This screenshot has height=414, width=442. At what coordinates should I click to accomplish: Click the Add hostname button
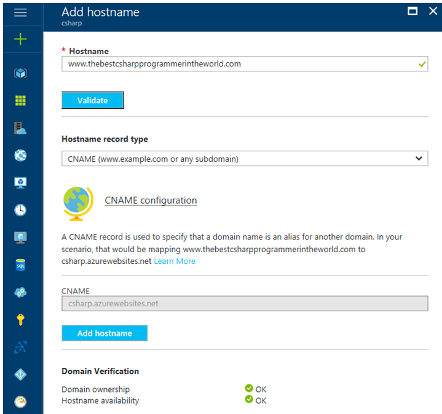pyautogui.click(x=105, y=333)
